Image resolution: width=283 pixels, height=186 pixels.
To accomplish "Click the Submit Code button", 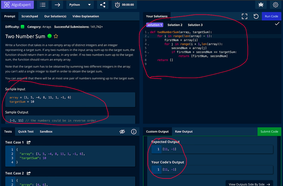I will [x=269, y=132].
